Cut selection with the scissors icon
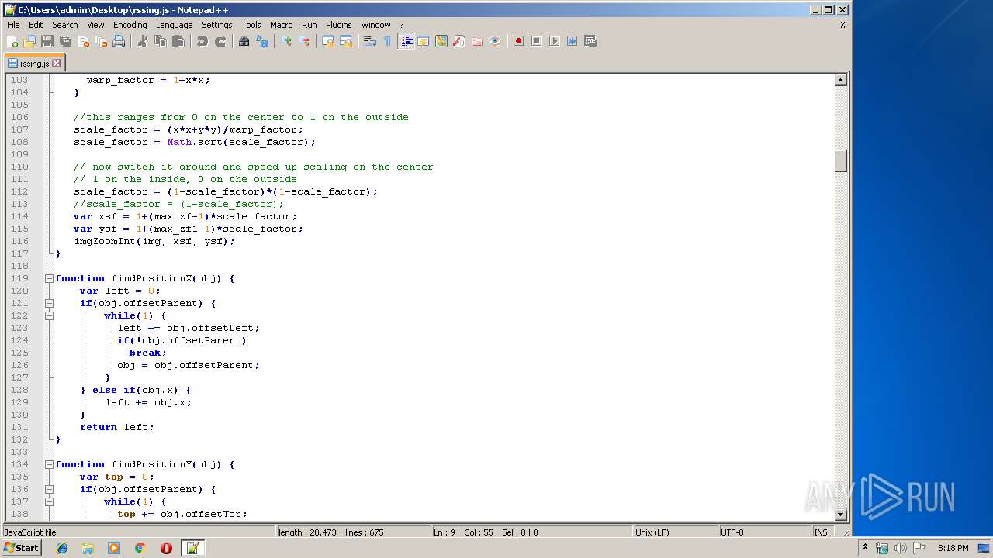The height and width of the screenshot is (558, 993). (143, 41)
